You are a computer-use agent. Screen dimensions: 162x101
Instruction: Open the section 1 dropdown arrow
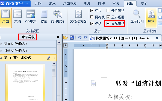point(54,58)
